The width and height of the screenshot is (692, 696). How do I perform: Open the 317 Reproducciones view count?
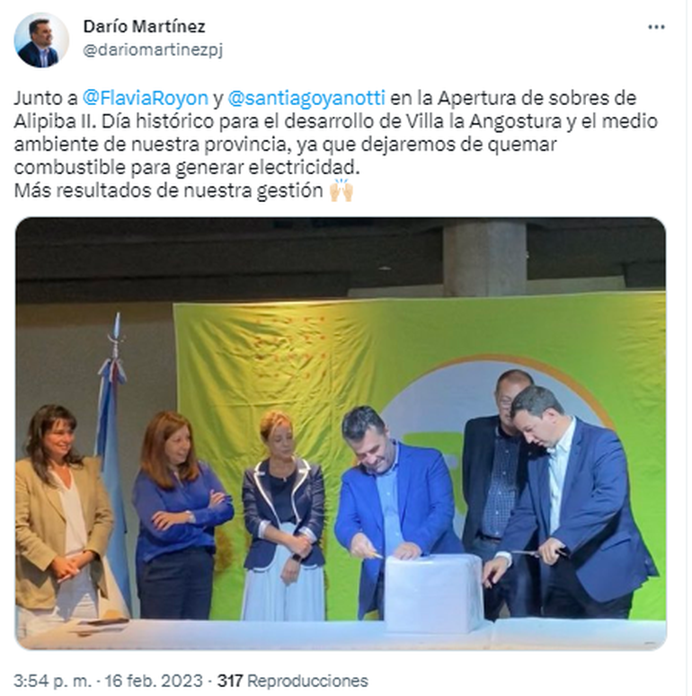click(293, 681)
